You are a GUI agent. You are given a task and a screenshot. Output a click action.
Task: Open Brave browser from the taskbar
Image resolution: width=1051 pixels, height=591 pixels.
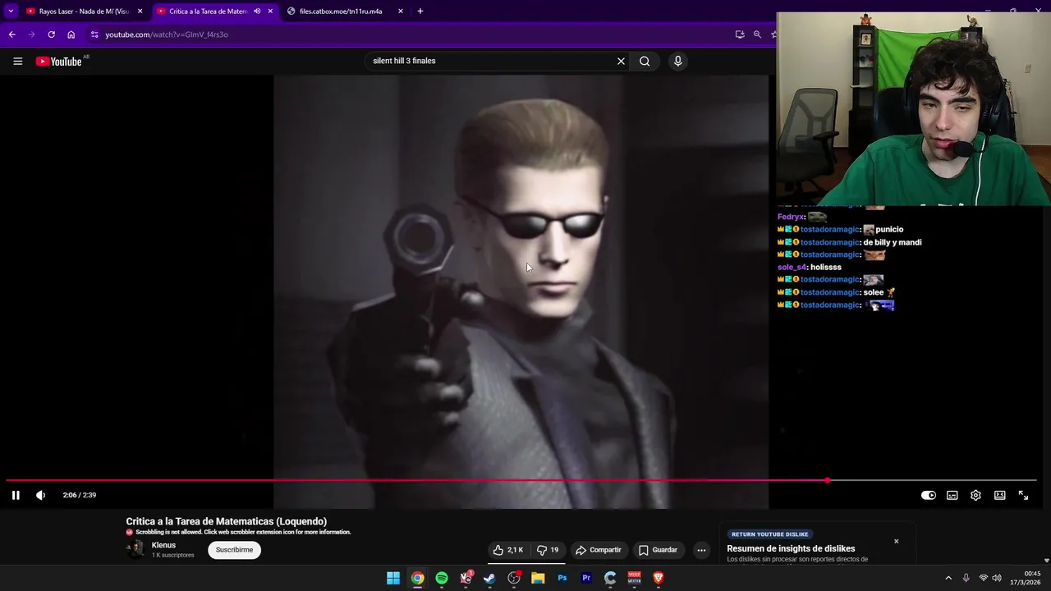pos(658,578)
